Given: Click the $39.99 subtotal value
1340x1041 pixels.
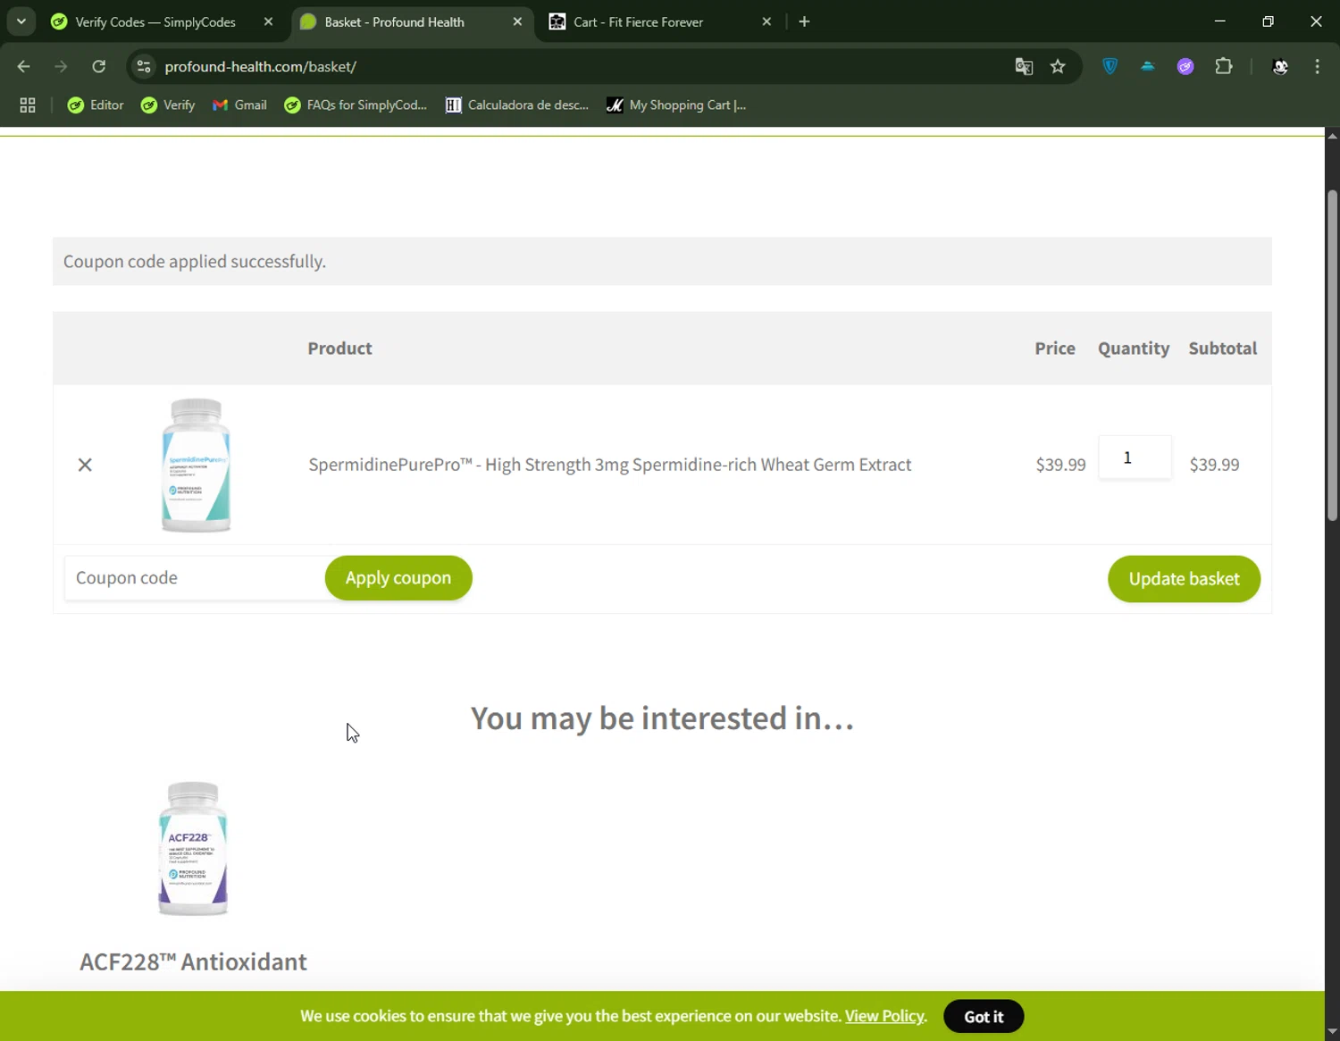Looking at the screenshot, I should 1214,465.
